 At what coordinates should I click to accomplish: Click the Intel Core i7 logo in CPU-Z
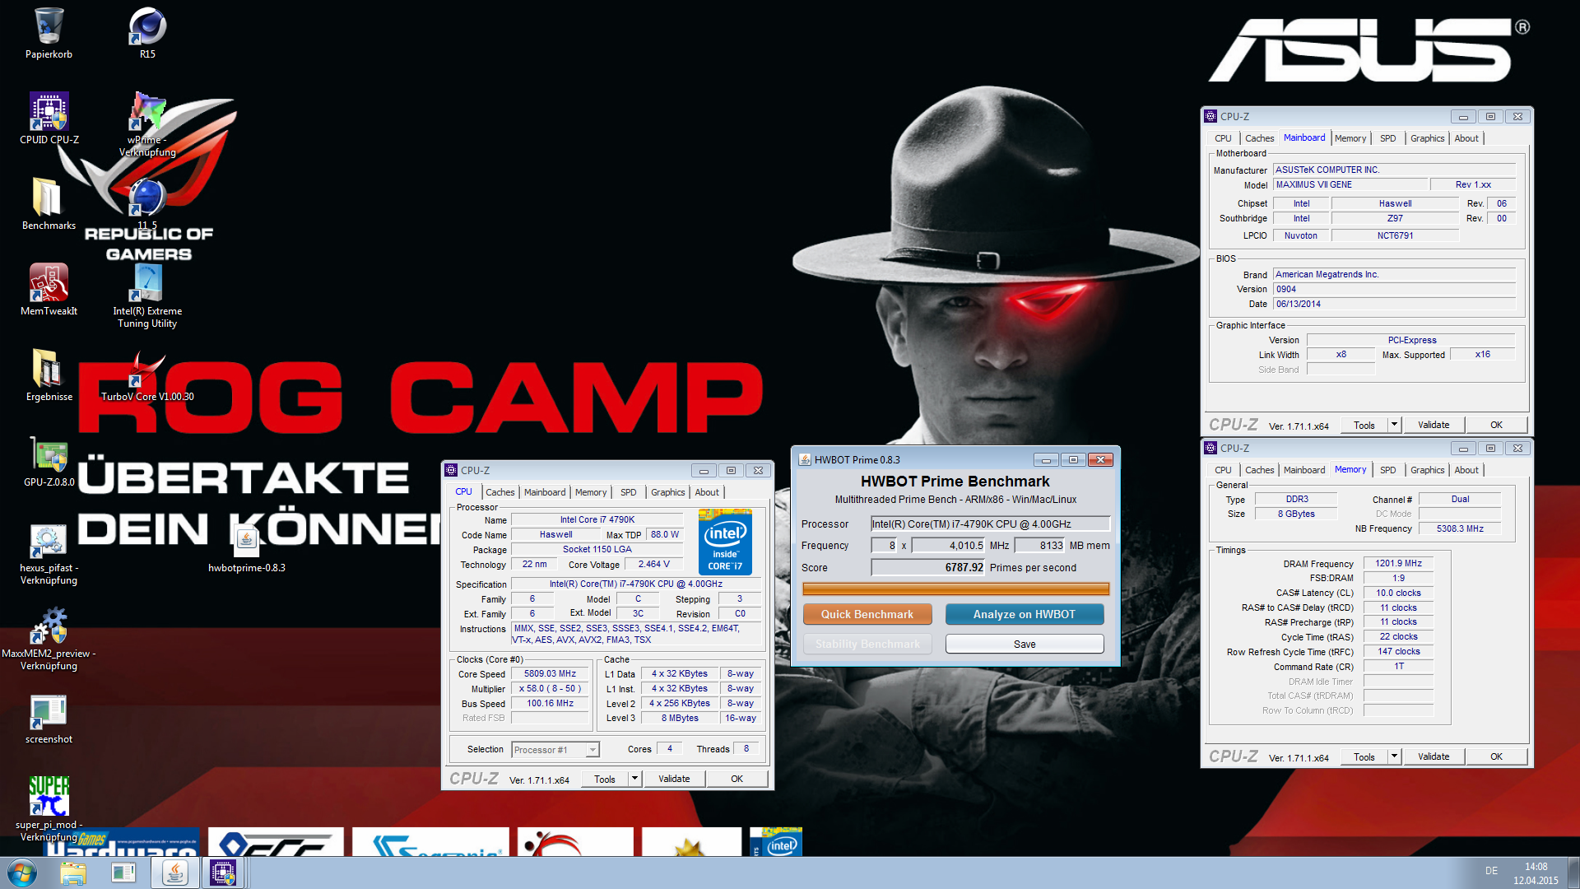pyautogui.click(x=725, y=541)
